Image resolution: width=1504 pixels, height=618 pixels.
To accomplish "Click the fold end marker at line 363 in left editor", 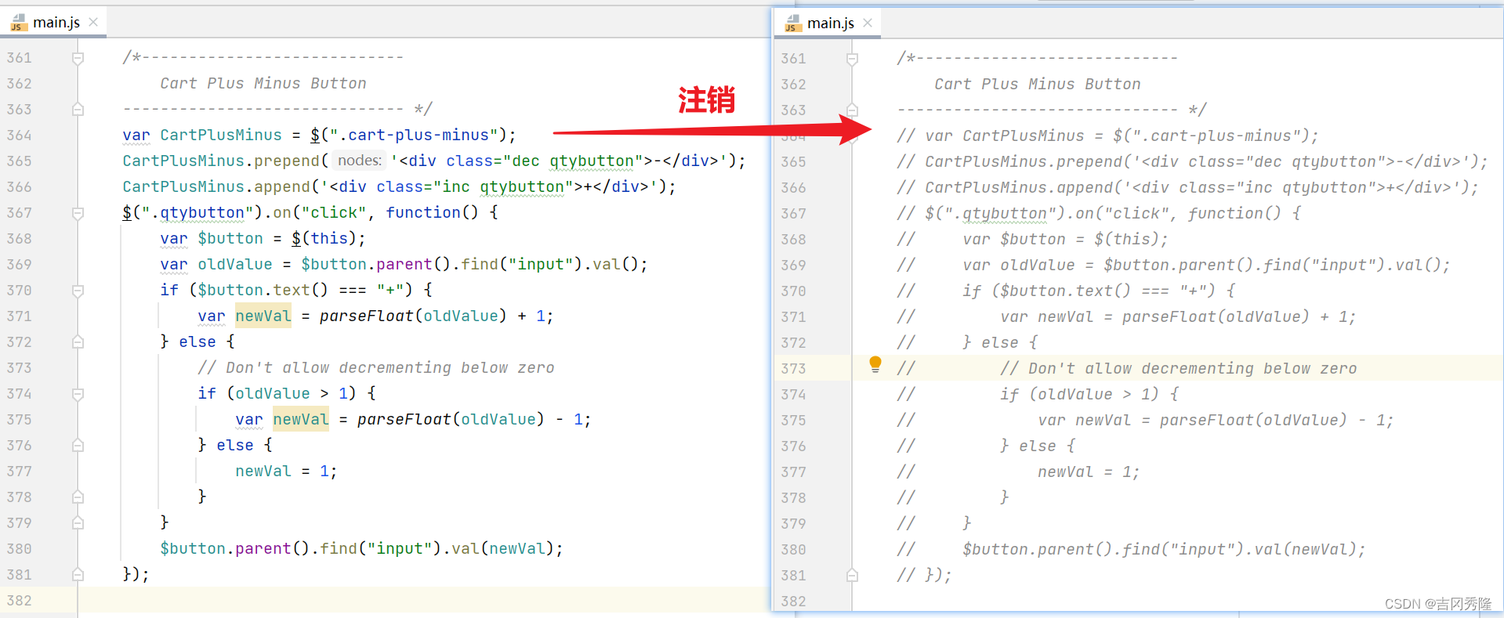I will pos(78,110).
